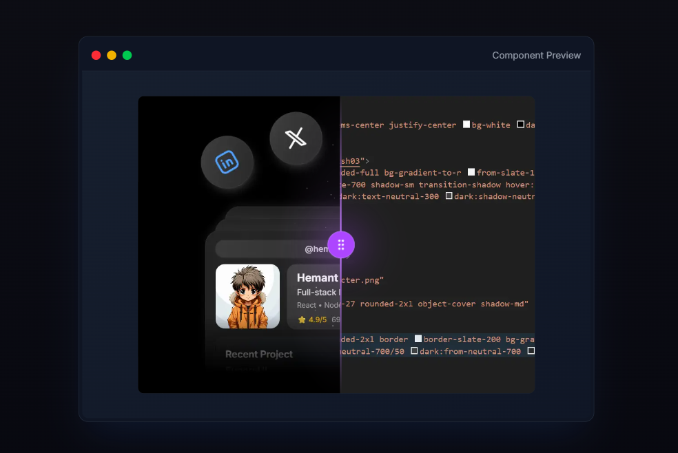Click the red close window dot
Screen dimensions: 678x453
(96, 55)
